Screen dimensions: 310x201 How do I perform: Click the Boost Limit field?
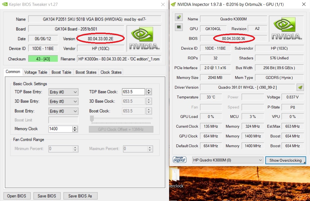coord(63,120)
